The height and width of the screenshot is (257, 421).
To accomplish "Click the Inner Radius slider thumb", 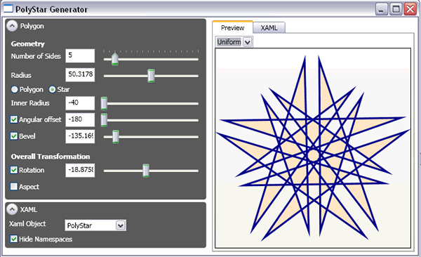I will tap(104, 103).
